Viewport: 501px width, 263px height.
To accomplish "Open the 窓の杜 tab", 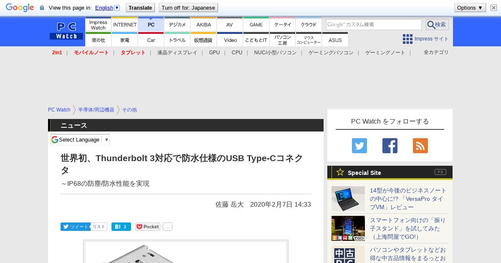I will click(98, 40).
